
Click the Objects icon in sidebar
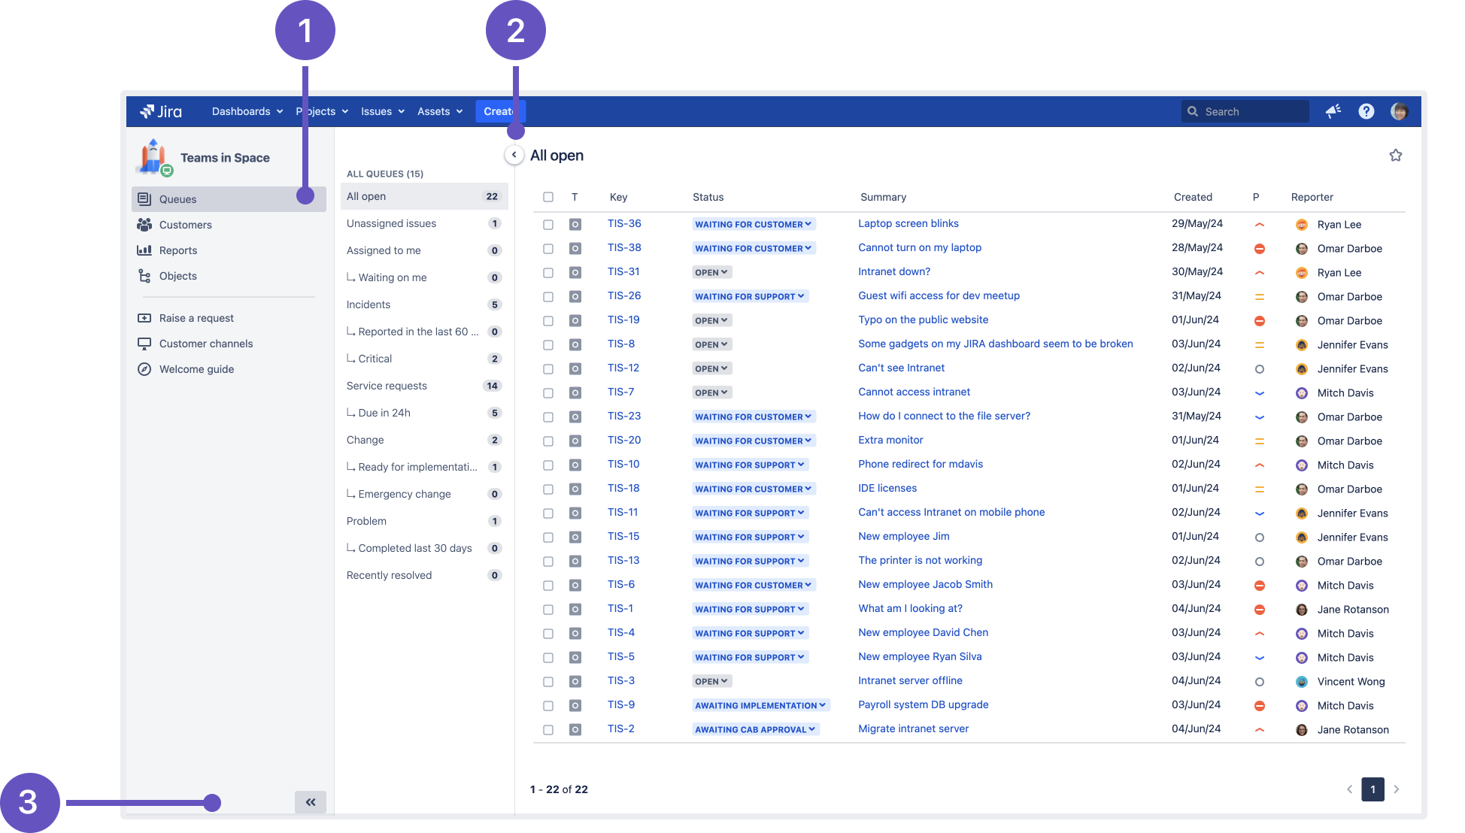coord(144,274)
